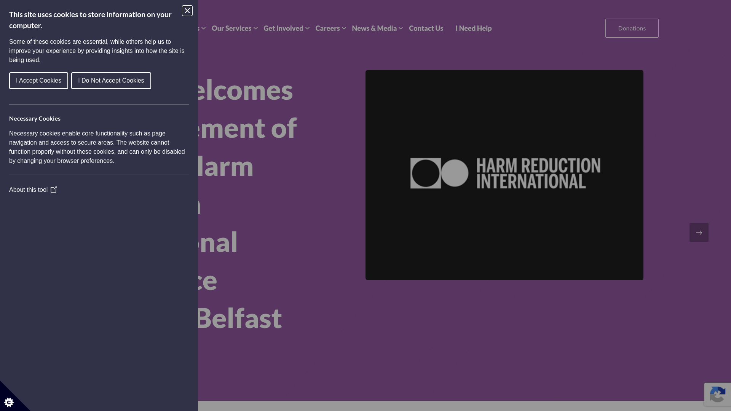The image size is (731, 411).
Task: Click the external-link icon beside About this tool
Action: tap(54, 190)
